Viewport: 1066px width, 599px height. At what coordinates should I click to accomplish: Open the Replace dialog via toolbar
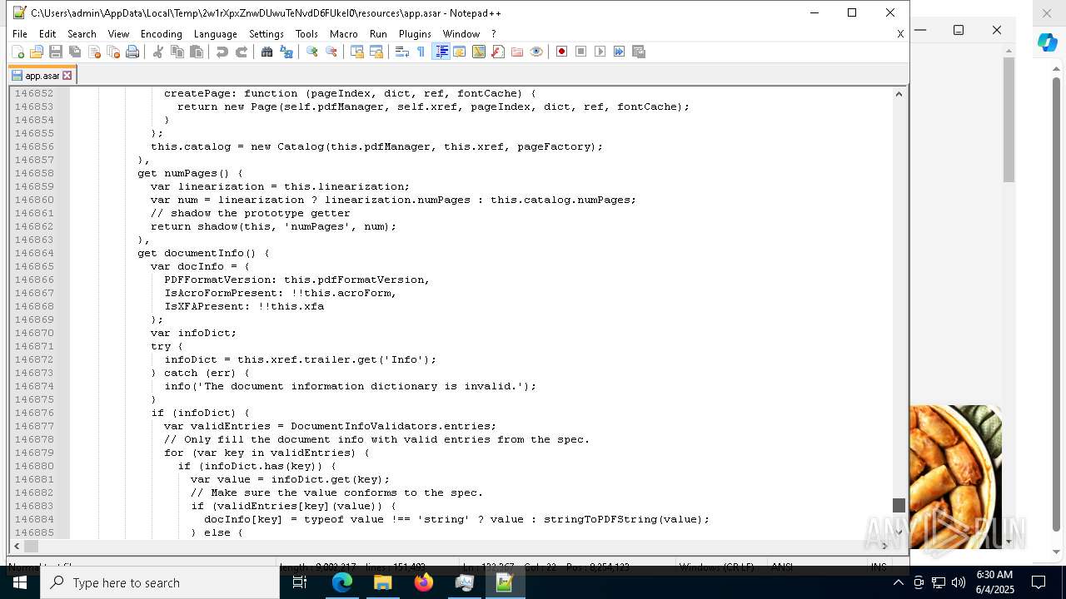coord(286,52)
